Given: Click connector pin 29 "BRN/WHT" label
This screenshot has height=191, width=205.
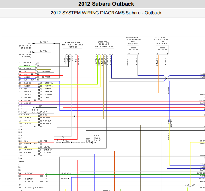Looking at the screenshot, I should point(47,118).
